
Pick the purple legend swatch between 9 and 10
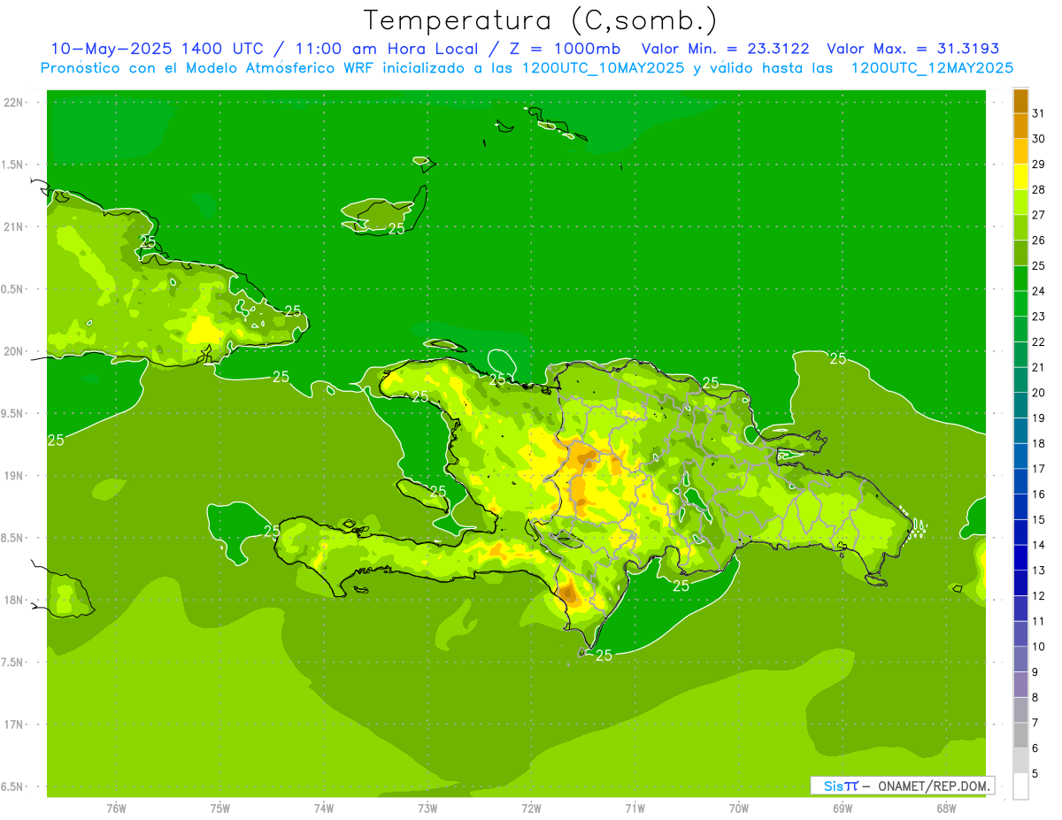(1020, 659)
